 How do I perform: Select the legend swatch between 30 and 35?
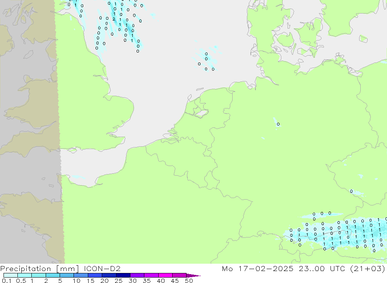137,275
